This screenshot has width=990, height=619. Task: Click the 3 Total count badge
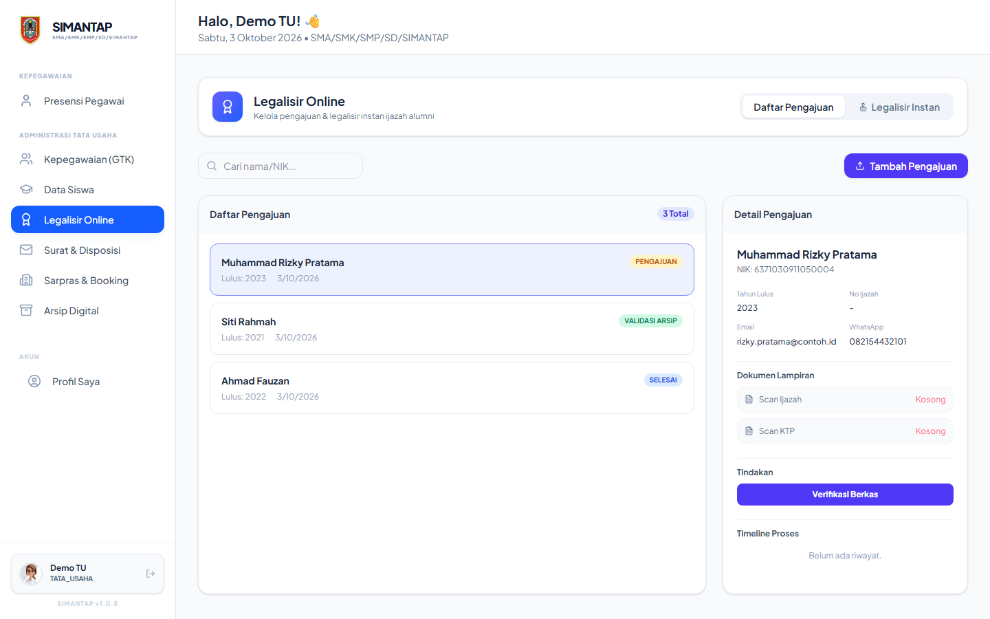point(676,214)
